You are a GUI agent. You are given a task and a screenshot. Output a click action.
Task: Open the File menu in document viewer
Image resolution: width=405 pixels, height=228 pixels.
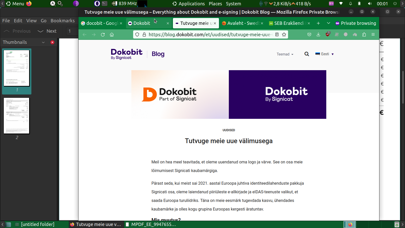pos(6,21)
